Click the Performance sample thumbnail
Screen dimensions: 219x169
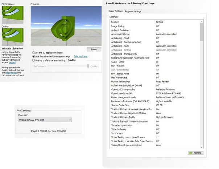tap(13, 15)
